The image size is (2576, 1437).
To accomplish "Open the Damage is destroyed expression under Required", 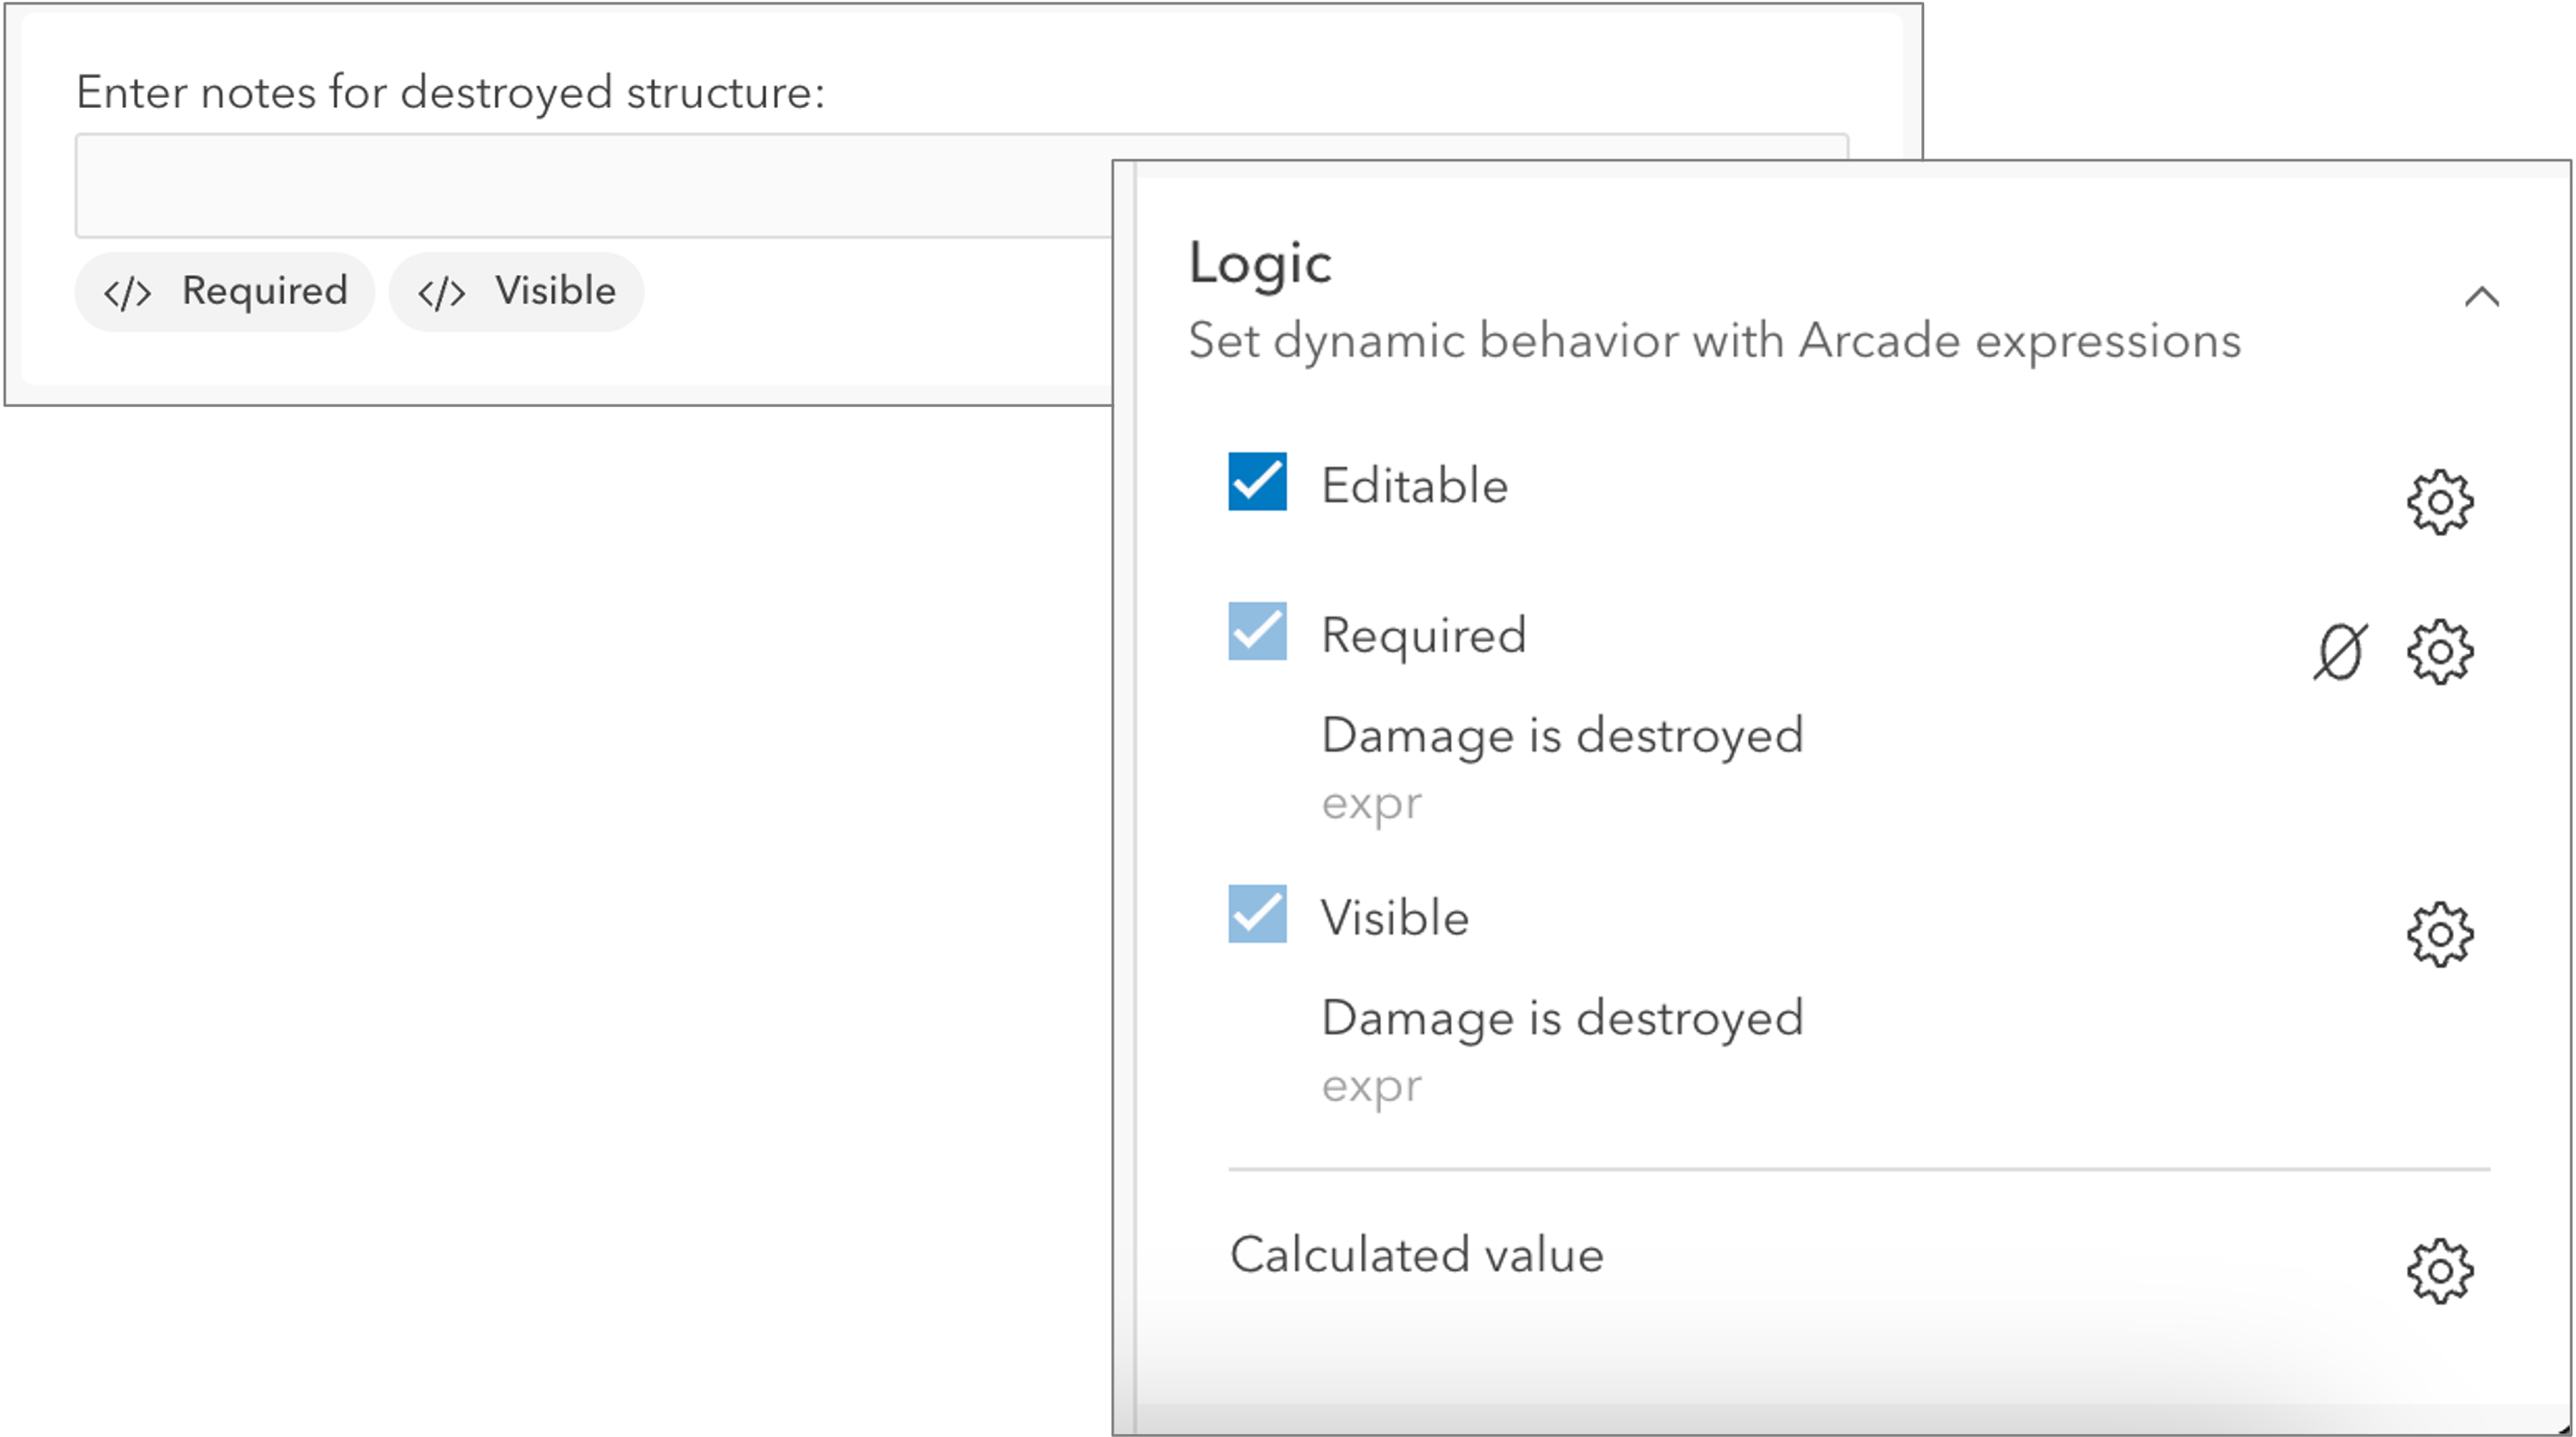I will point(1563,735).
